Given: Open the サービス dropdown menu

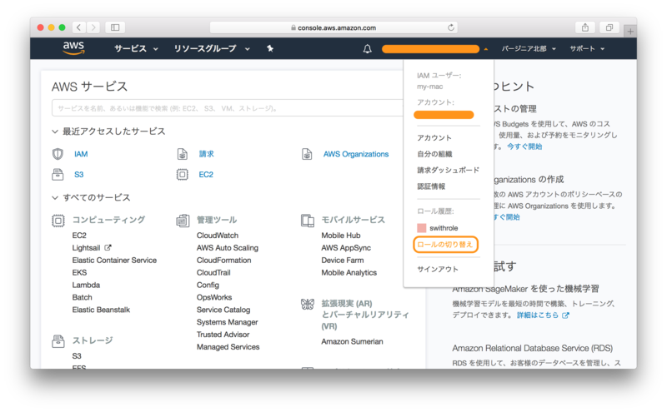Looking at the screenshot, I should coord(136,49).
